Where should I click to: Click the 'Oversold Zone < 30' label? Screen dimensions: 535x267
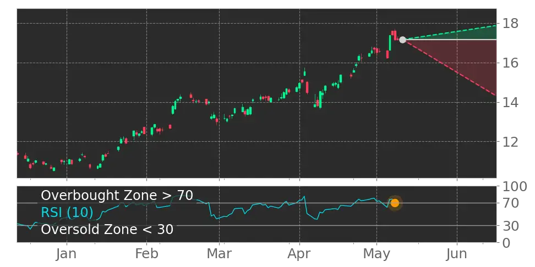107,230
